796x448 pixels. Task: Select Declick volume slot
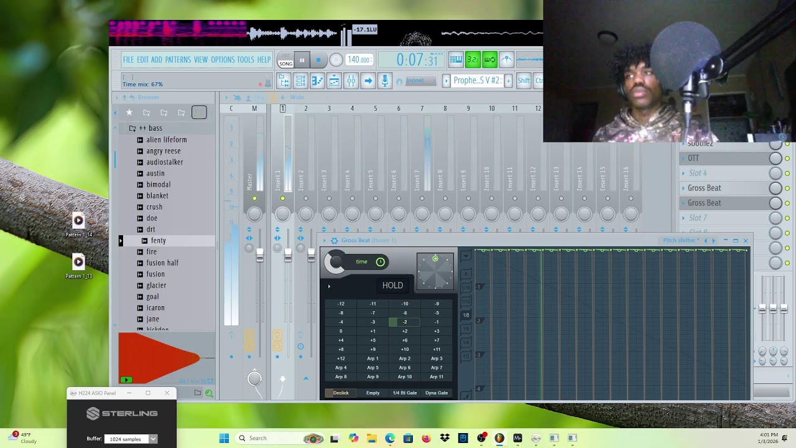[x=341, y=393]
